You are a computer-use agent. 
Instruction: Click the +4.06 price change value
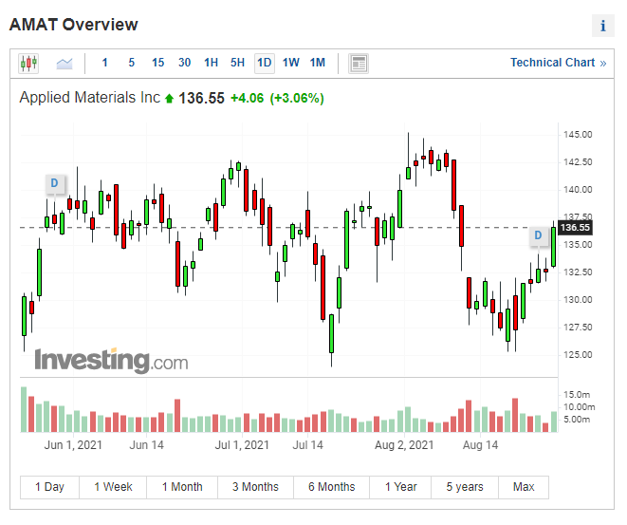coord(248,99)
